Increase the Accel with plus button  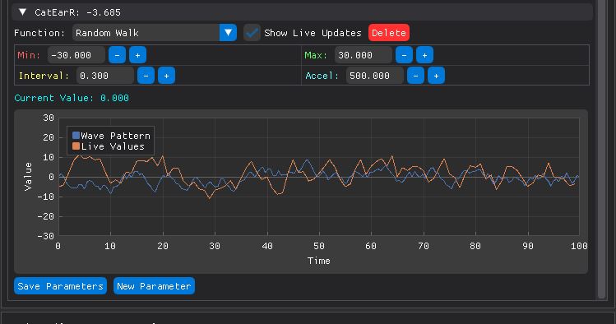(x=436, y=76)
